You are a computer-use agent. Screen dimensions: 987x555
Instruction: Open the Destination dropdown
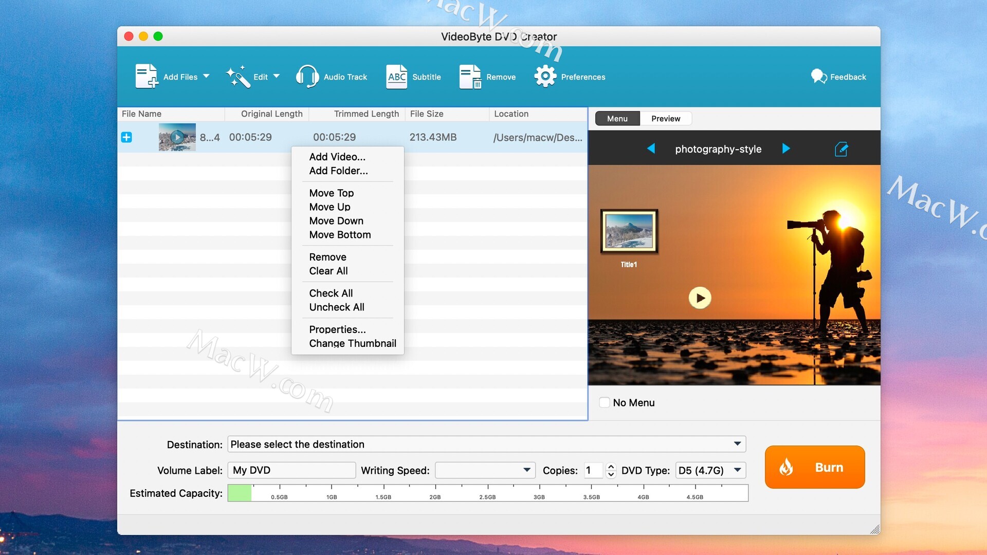[737, 443]
